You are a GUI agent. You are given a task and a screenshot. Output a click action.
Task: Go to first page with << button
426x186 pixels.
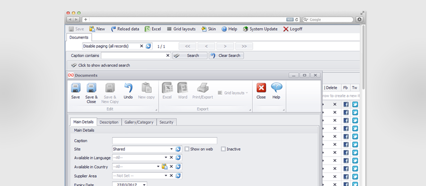(187, 46)
